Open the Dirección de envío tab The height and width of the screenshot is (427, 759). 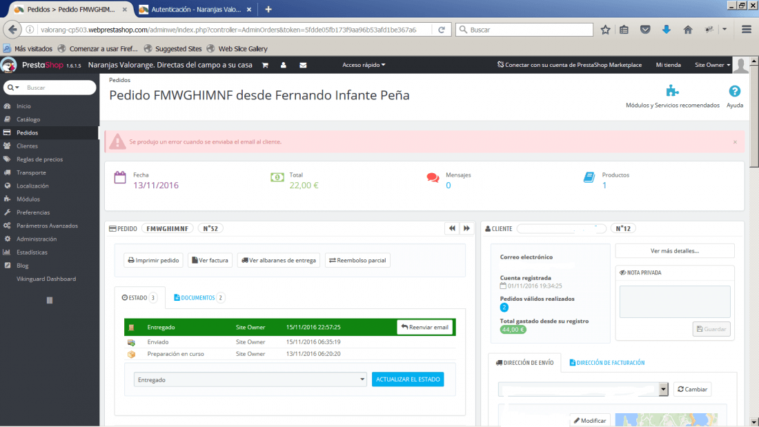(524, 363)
